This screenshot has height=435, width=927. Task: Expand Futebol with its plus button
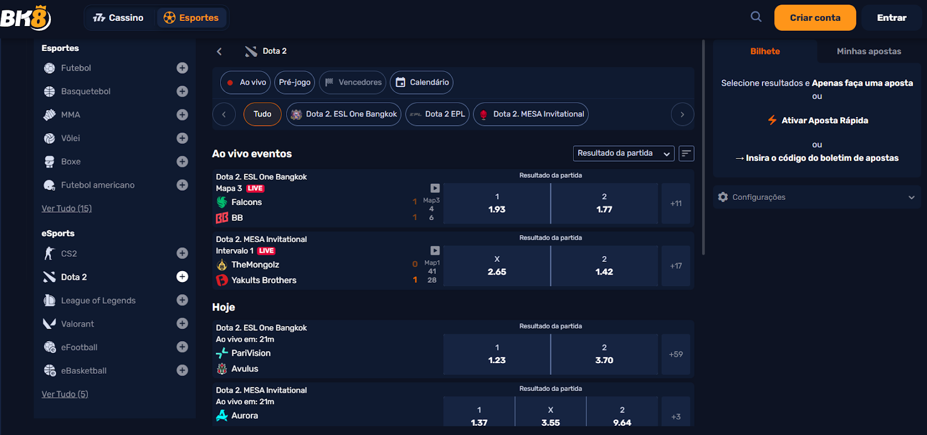click(x=182, y=68)
